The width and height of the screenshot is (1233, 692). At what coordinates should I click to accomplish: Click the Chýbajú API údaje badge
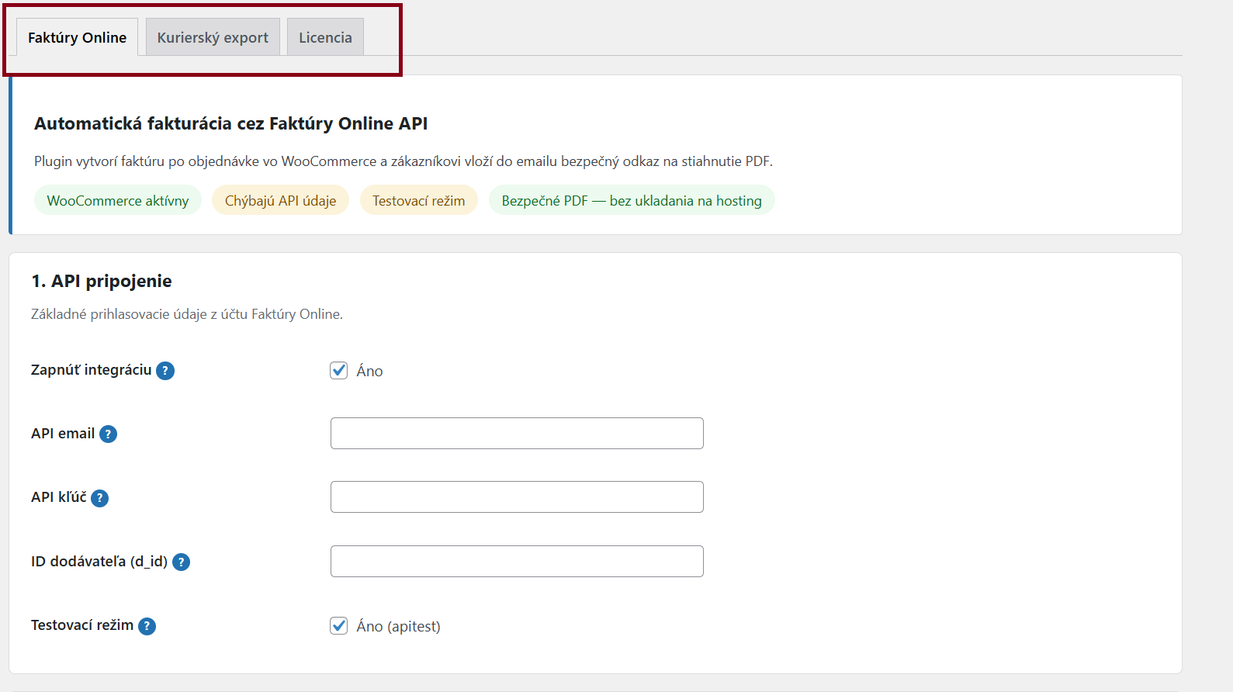(x=280, y=200)
